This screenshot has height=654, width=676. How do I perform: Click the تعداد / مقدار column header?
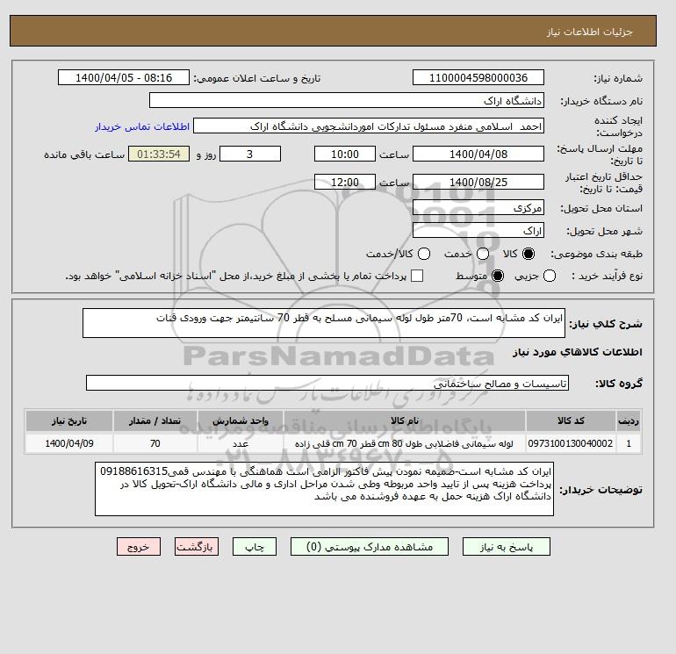click(155, 420)
